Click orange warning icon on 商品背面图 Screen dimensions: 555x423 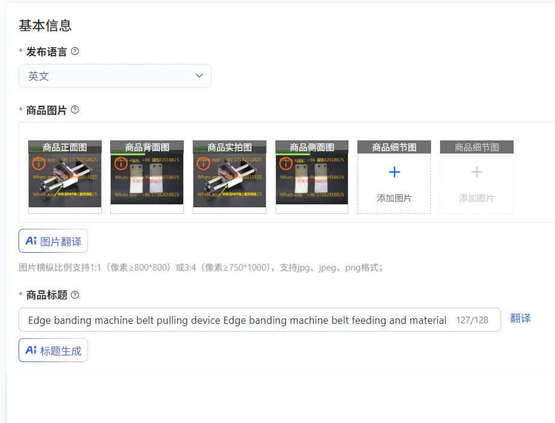click(121, 164)
